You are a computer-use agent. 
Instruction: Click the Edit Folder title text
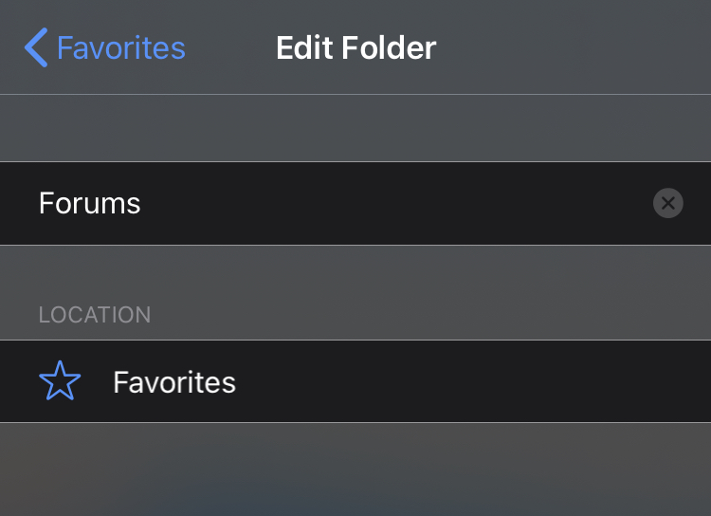click(355, 47)
